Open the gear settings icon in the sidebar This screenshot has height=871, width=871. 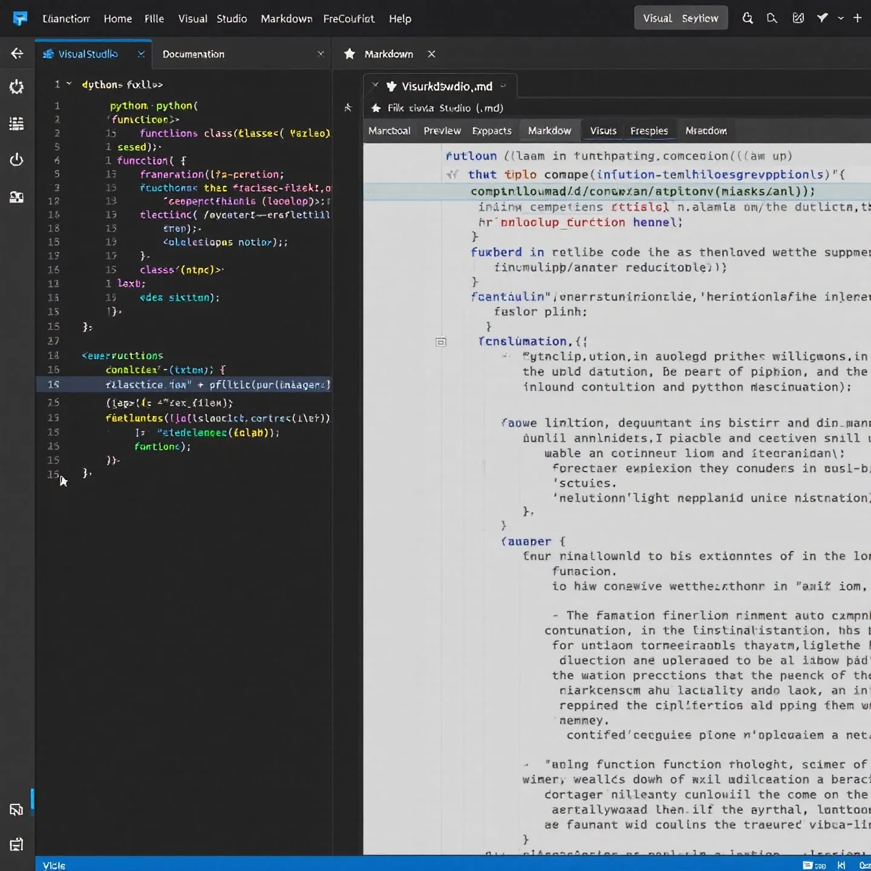pyautogui.click(x=16, y=87)
